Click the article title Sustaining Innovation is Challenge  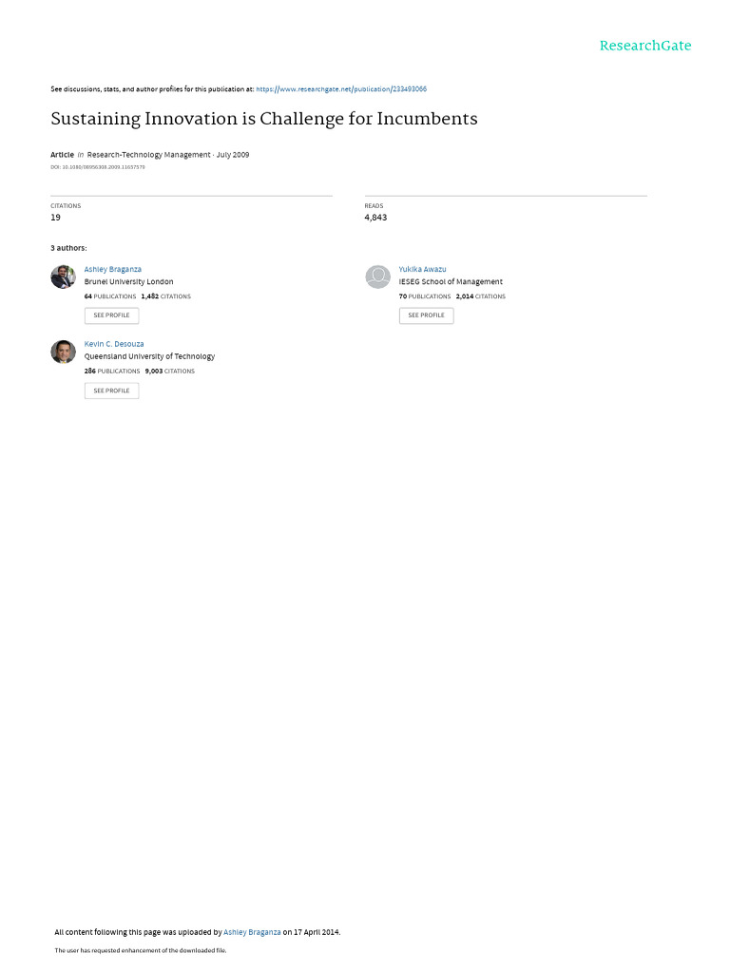(x=264, y=119)
